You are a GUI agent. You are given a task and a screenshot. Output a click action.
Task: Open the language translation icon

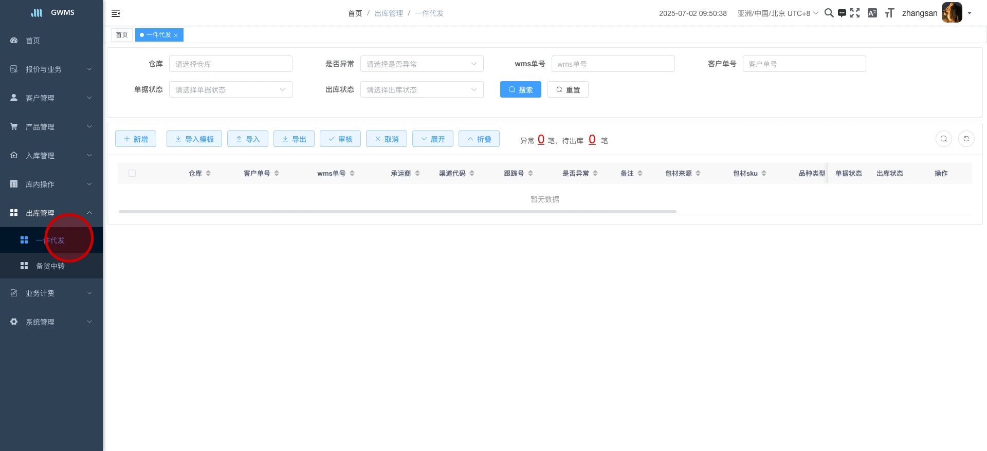872,13
